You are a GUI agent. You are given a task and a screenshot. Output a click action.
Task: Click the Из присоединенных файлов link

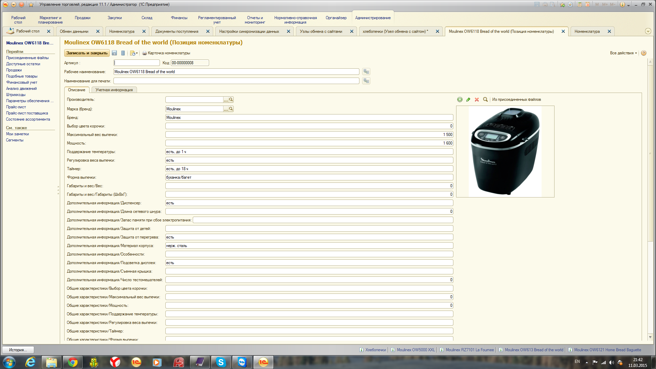point(516,99)
